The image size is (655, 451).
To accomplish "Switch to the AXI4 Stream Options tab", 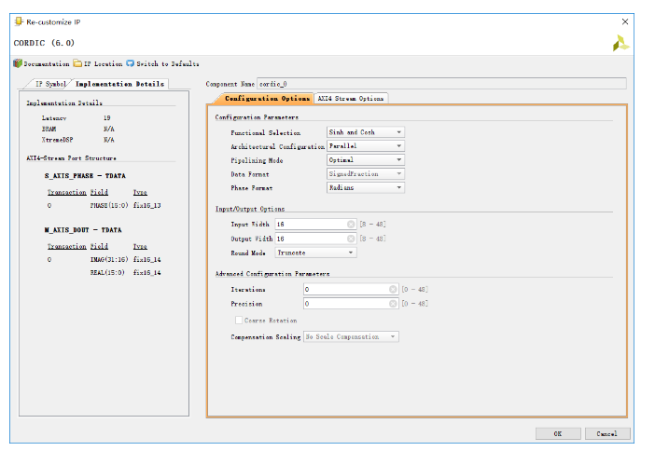I will (x=350, y=98).
